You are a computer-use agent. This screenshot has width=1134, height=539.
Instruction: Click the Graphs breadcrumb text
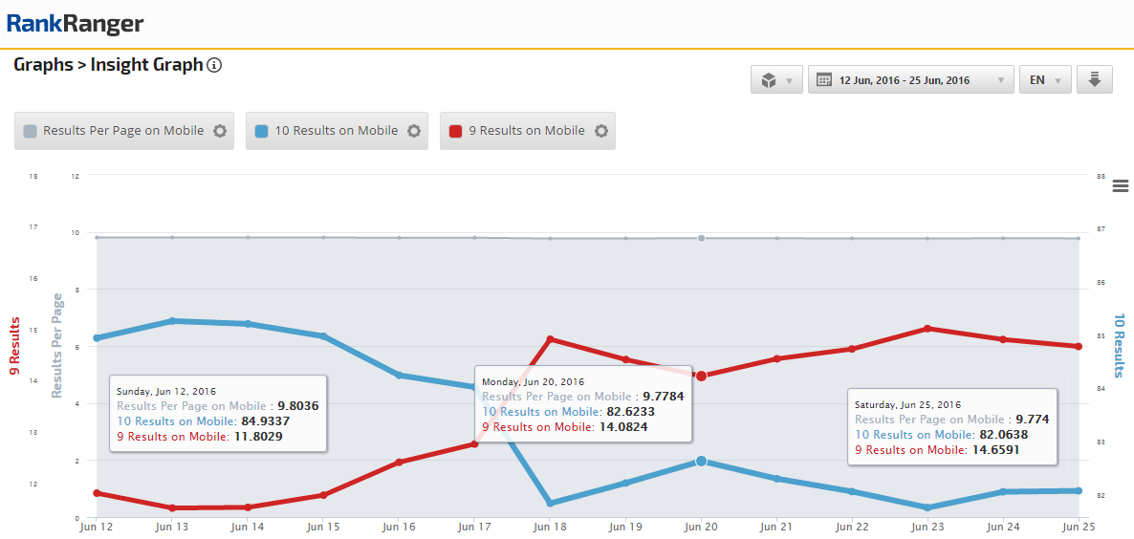(43, 65)
